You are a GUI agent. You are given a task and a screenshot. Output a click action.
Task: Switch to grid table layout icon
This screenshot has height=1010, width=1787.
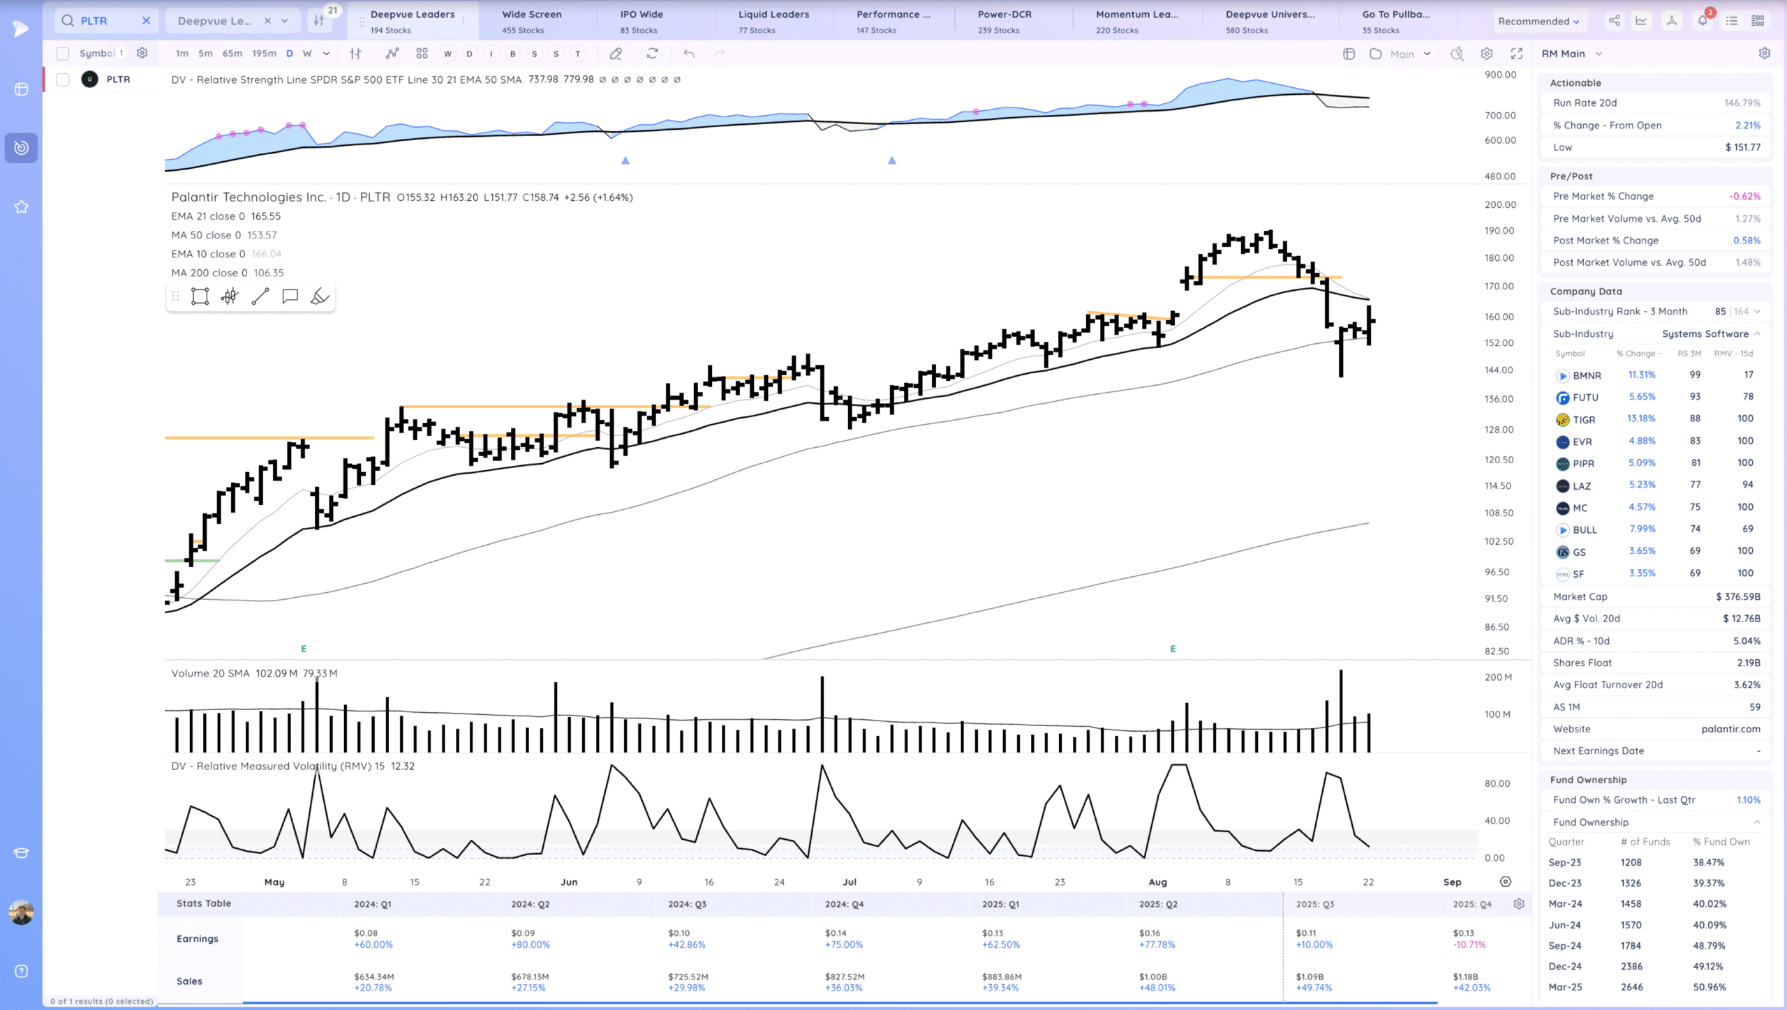coord(1758,21)
